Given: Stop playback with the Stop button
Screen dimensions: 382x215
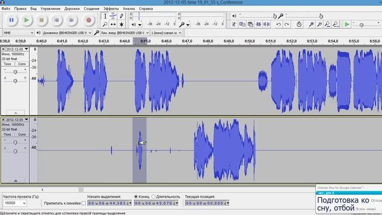Looking at the screenshot, I should (42, 20).
